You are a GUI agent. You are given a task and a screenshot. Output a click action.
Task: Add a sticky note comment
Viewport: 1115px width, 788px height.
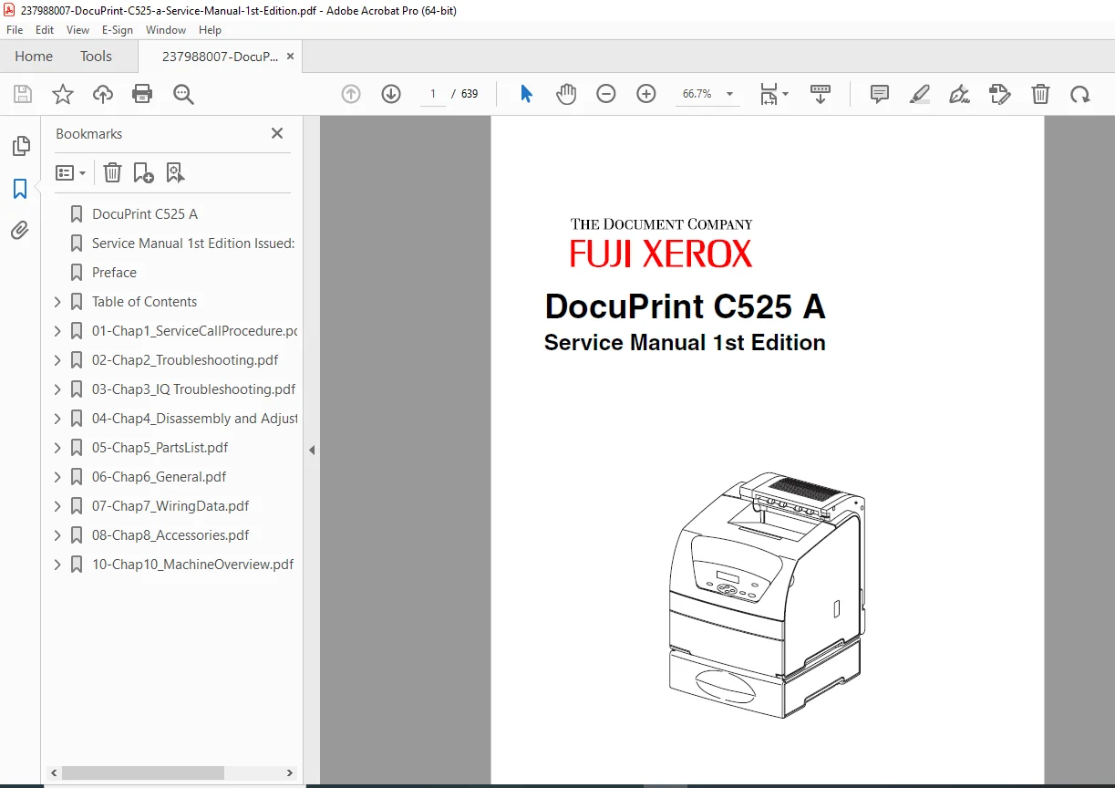coord(880,94)
